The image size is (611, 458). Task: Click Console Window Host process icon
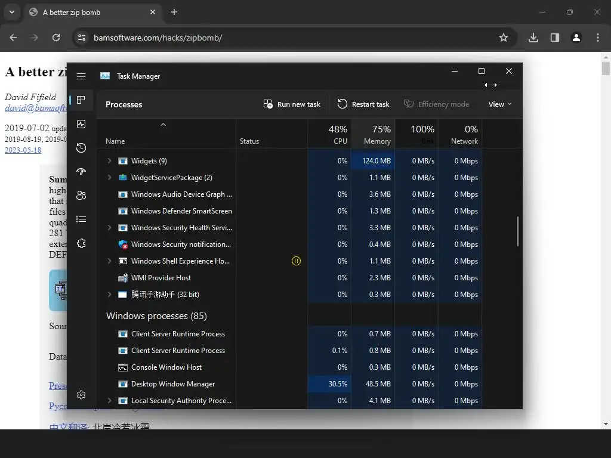[123, 367]
